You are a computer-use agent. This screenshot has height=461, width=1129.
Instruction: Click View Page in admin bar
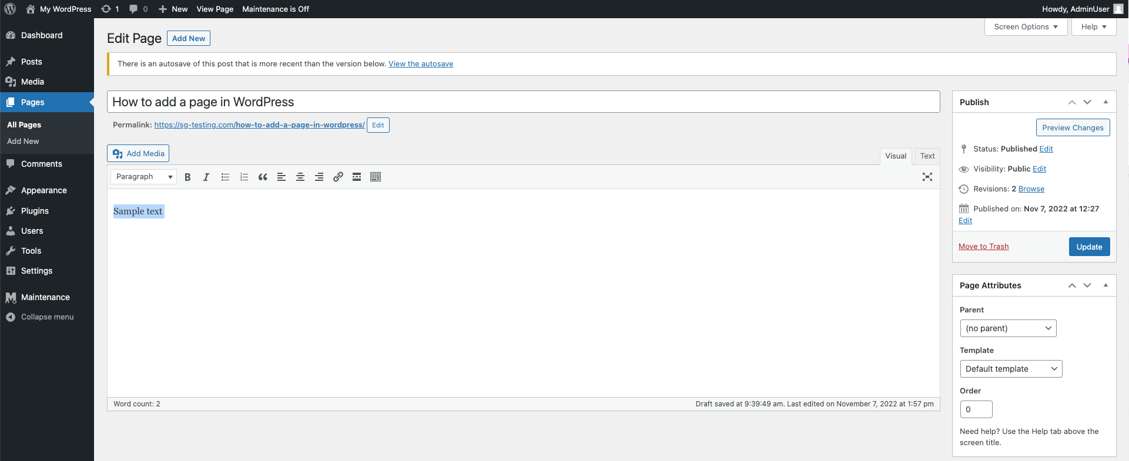coord(215,9)
